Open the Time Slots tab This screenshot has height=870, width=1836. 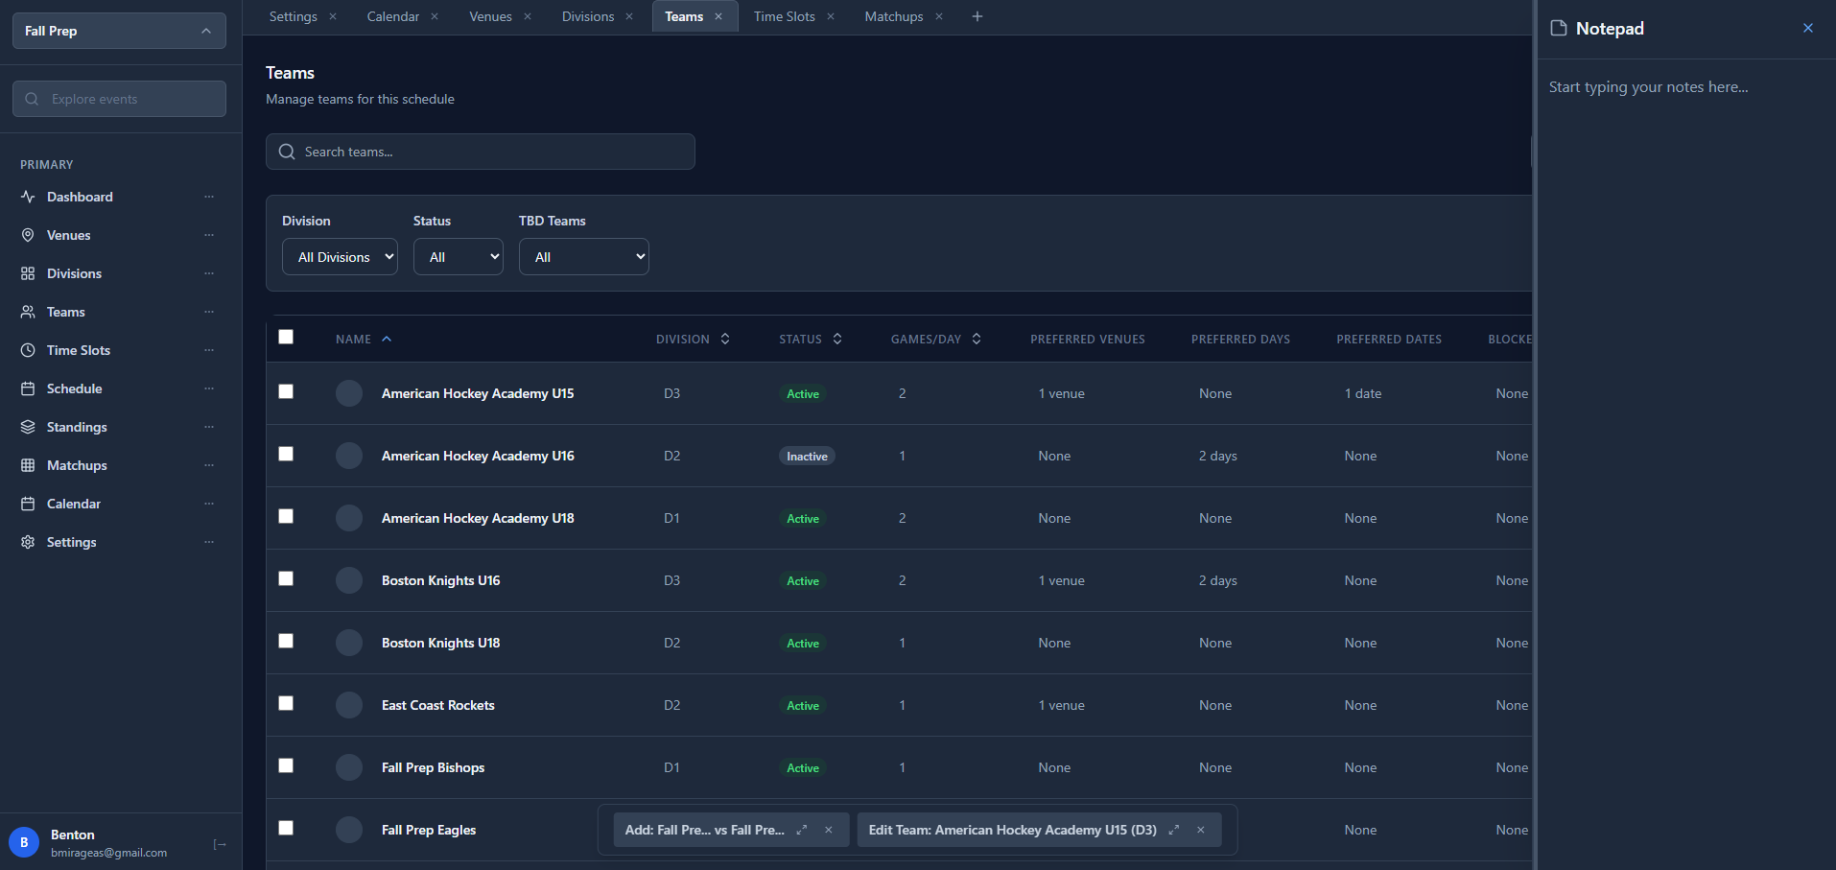[x=784, y=16]
